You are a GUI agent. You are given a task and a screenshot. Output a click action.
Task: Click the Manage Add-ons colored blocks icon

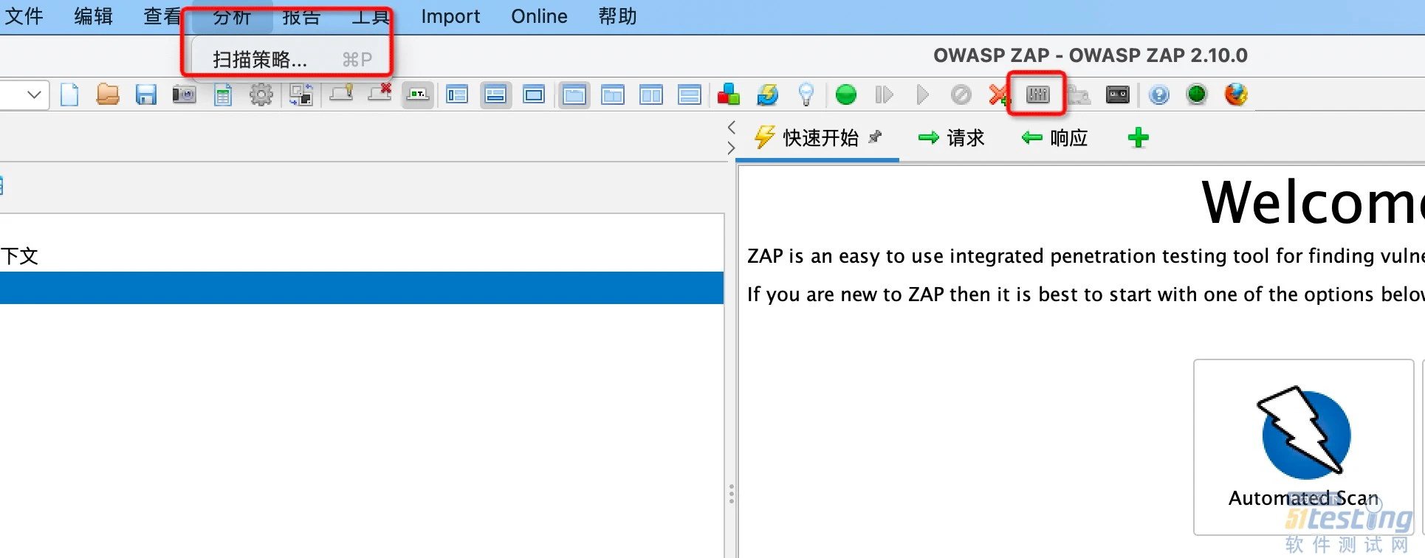tap(728, 94)
